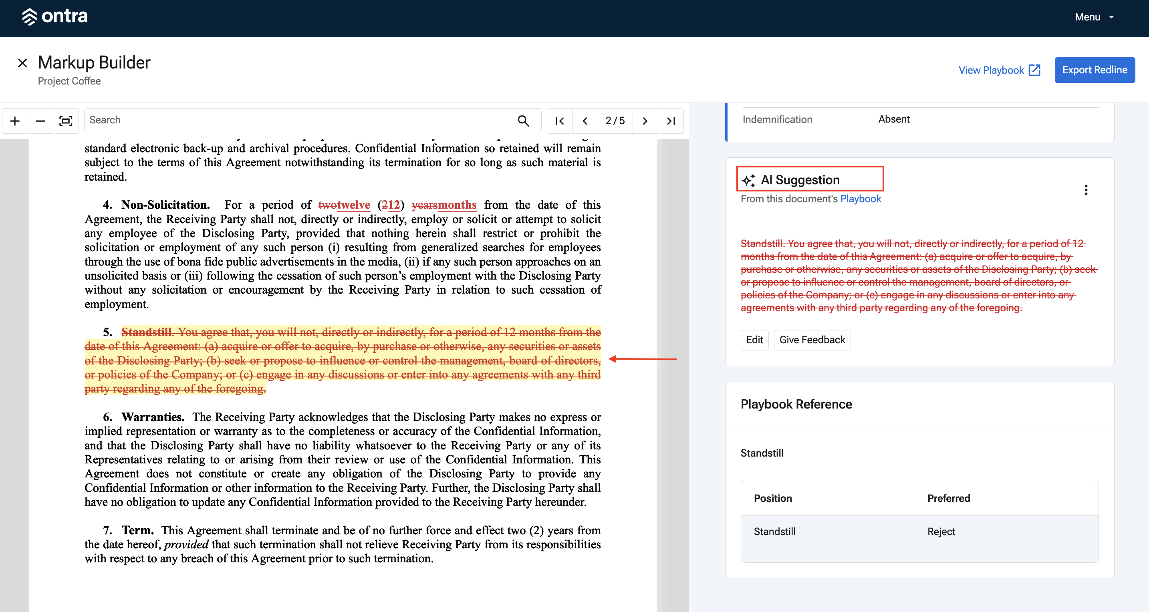Open the View Playbook link
This screenshot has height=612, width=1149.
point(999,70)
